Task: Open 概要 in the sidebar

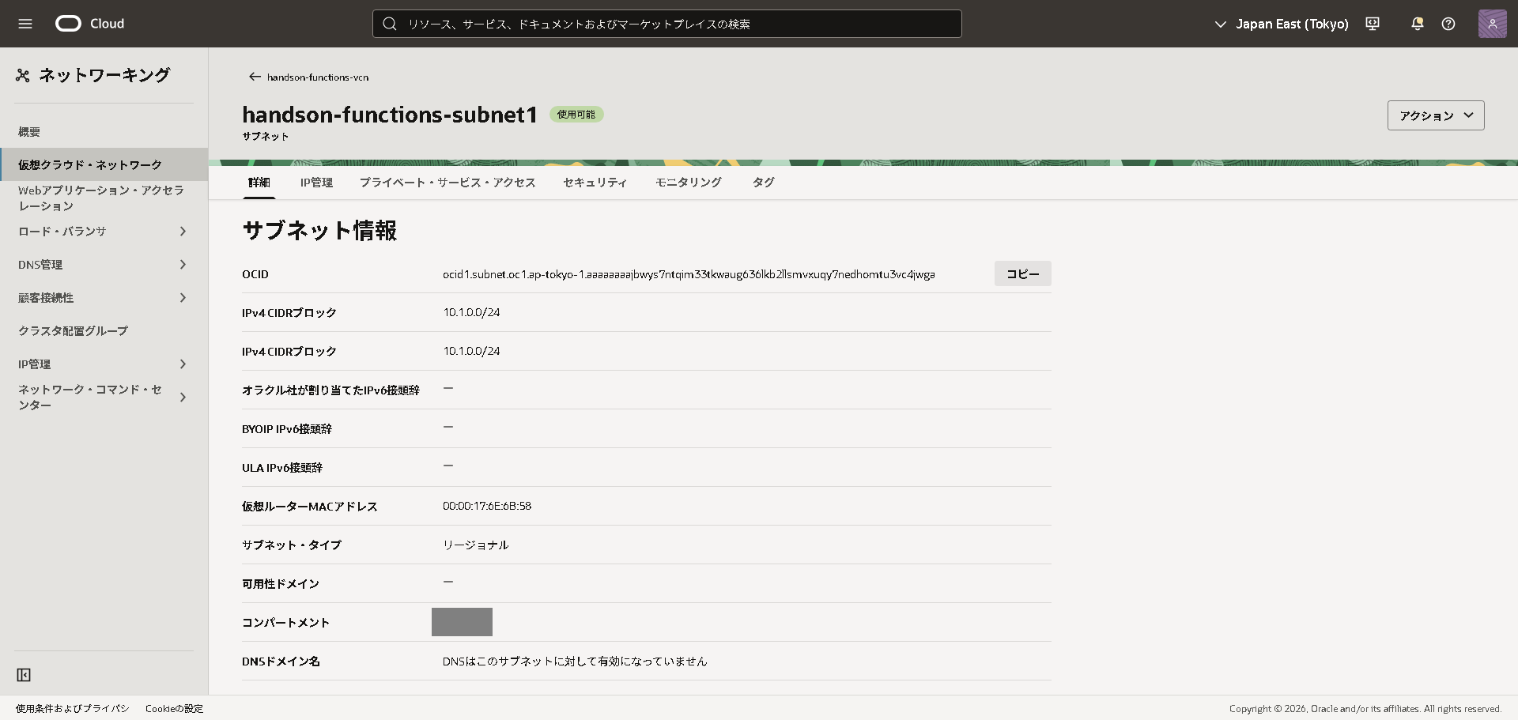Action: pyautogui.click(x=29, y=132)
